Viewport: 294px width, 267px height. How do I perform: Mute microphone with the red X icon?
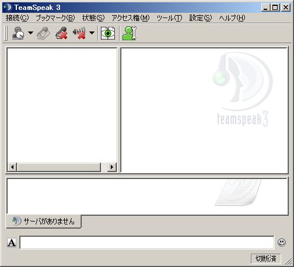click(61, 33)
